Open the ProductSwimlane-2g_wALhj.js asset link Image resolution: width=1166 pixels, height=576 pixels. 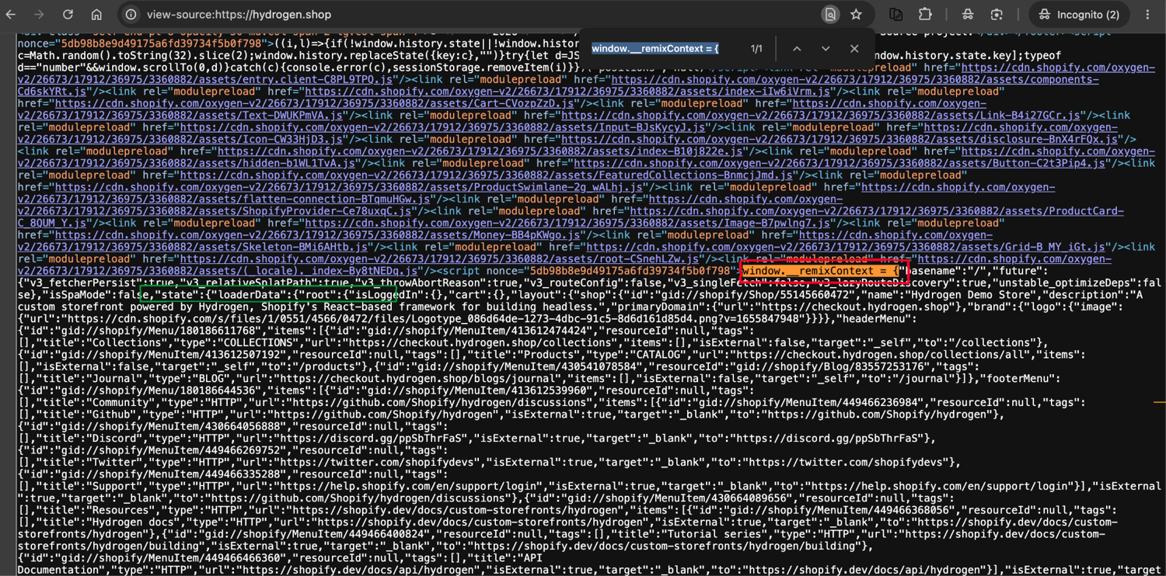(350, 187)
